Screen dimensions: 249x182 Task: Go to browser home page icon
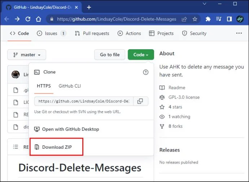coord(38,19)
